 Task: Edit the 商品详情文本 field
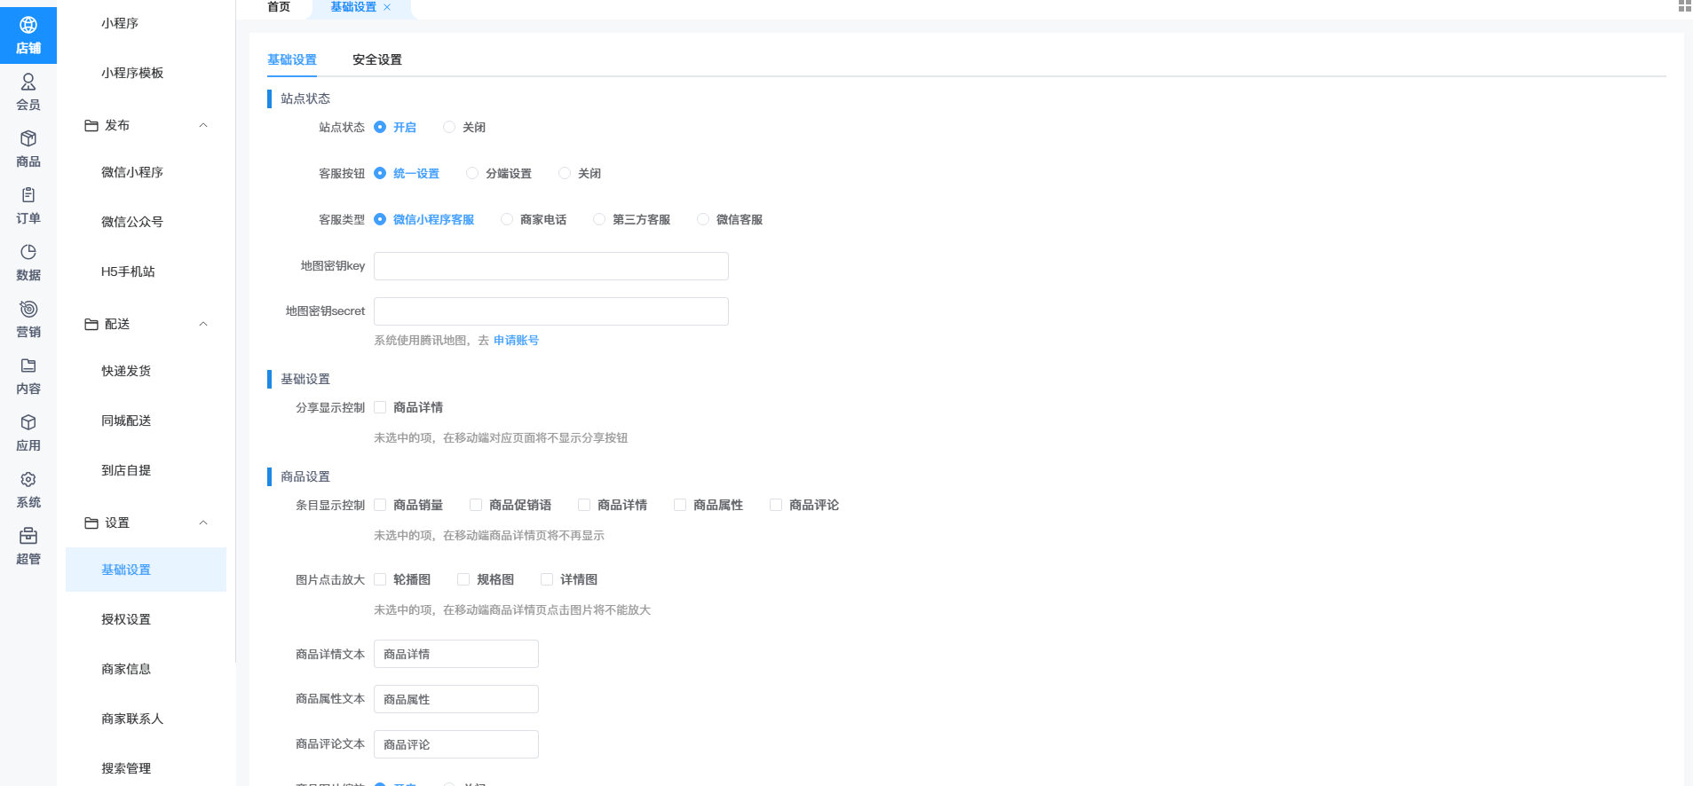pyautogui.click(x=456, y=654)
